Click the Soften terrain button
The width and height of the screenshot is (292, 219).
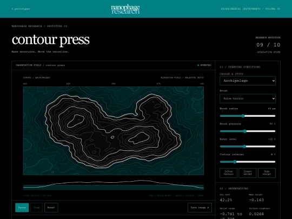pos(229,173)
